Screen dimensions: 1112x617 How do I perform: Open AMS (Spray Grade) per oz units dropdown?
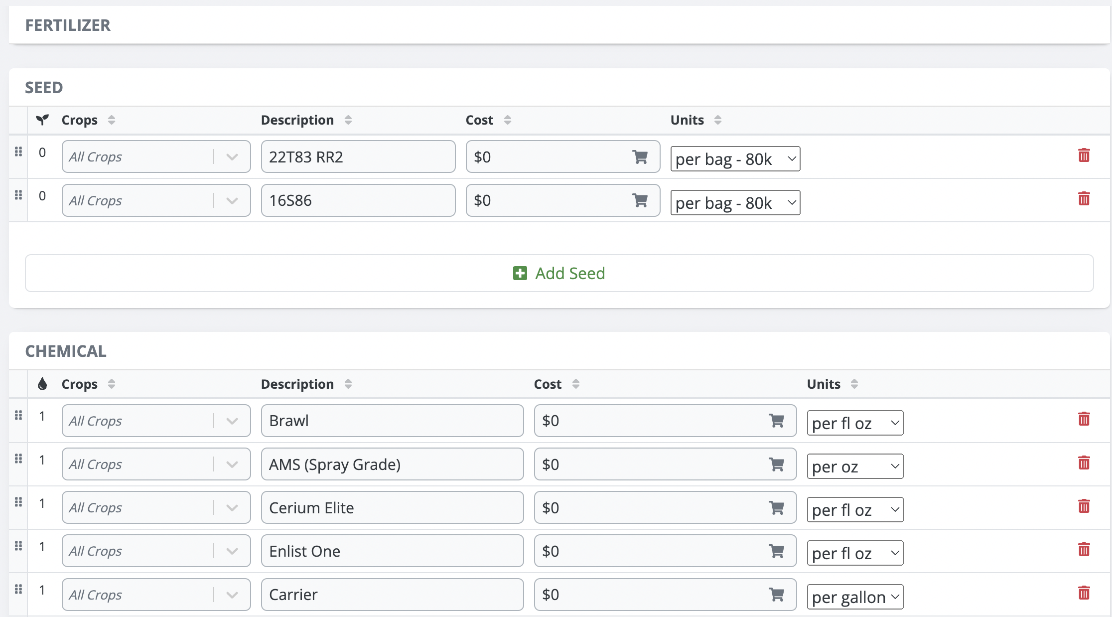pos(854,466)
